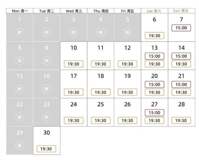Viewport: 199px width, 160px height.
Task: Click the Sat 周六 column header
Action: [154, 11]
